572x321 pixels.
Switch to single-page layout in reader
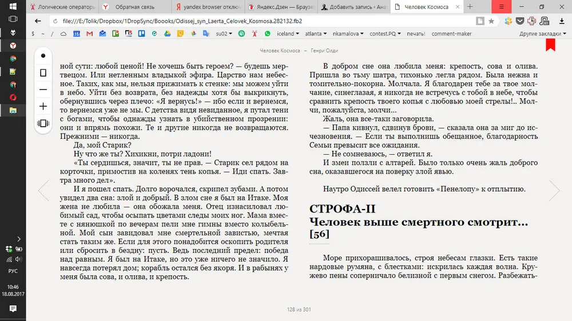(x=43, y=73)
